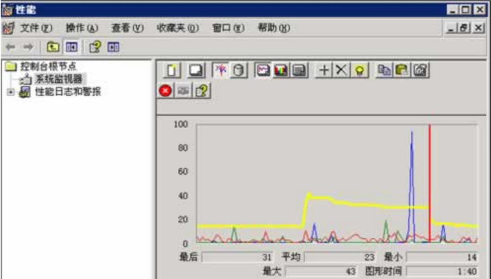Click the Clear Display icon
Screen dimensions: 491x279
(x=195, y=71)
